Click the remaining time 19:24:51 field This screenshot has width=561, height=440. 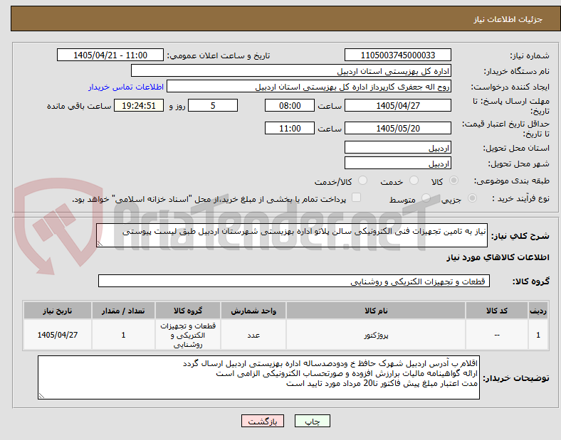(x=139, y=105)
